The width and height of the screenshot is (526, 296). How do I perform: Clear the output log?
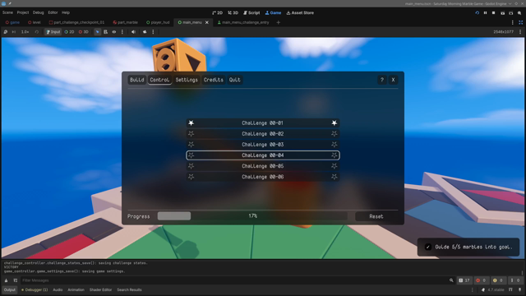tap(6, 280)
